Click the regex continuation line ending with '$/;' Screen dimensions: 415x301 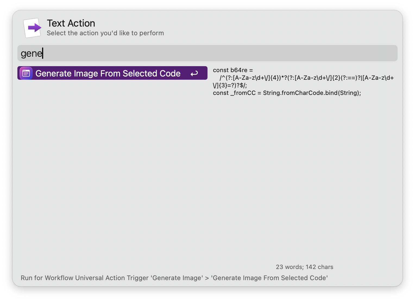point(230,85)
